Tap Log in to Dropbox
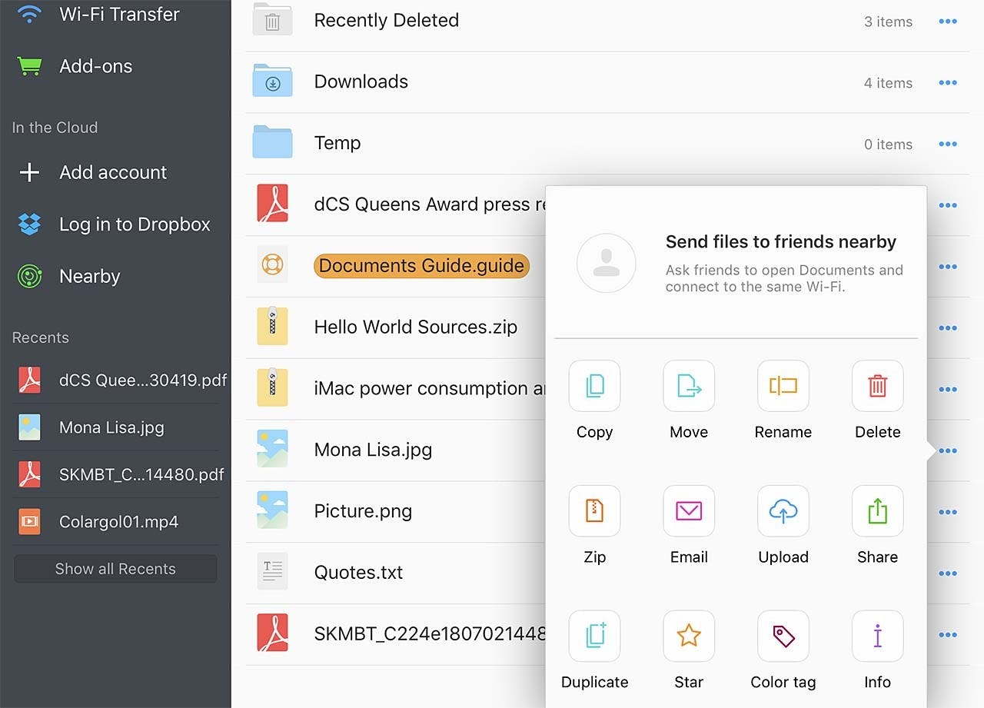The height and width of the screenshot is (708, 984). [x=135, y=224]
